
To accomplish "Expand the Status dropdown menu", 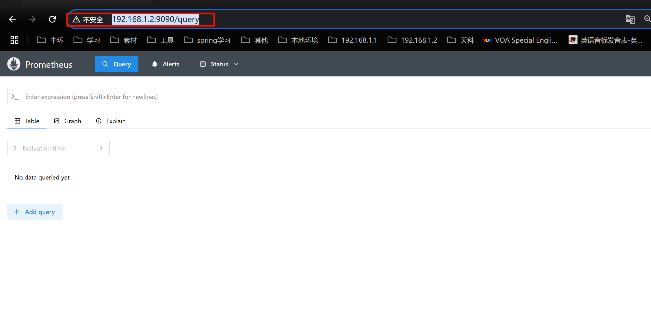I will click(219, 64).
